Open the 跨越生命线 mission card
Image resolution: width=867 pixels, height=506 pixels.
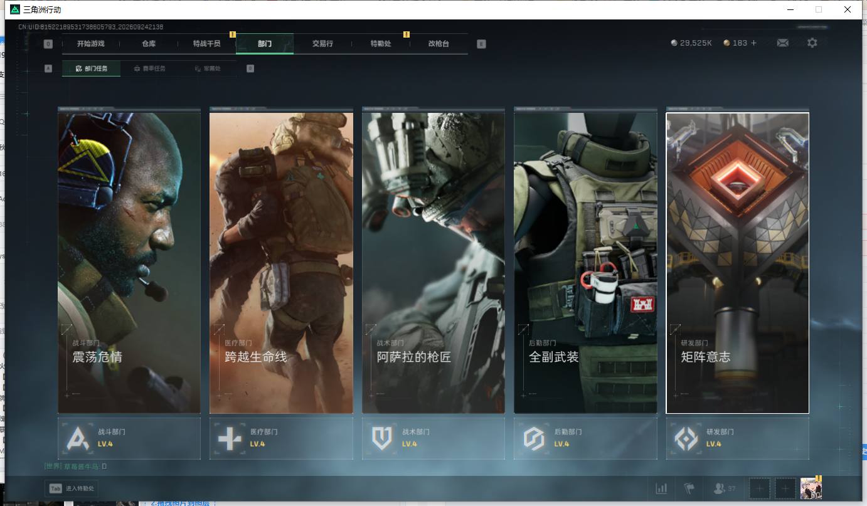pos(281,263)
